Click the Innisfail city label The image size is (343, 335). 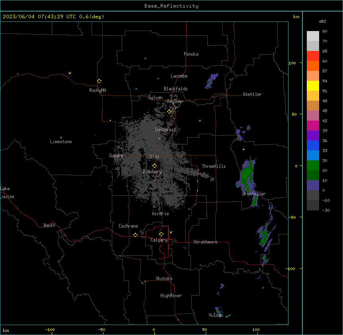[x=165, y=130]
